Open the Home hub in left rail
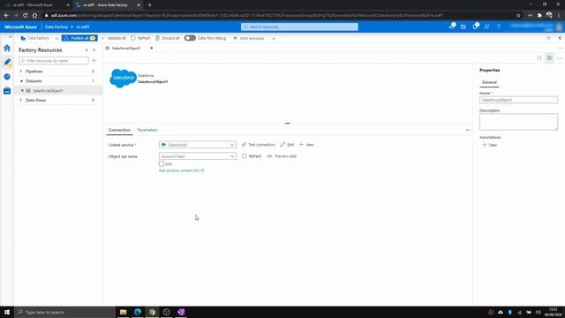This screenshot has width=565, height=318. (7, 48)
